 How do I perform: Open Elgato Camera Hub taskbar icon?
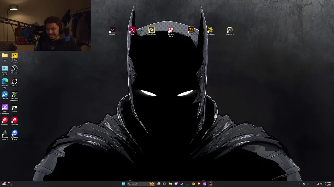(x=205, y=184)
